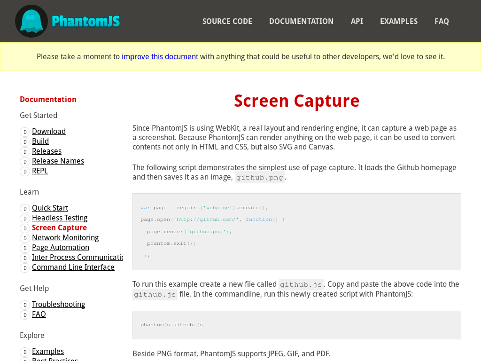
Task: Click the page.render('github.png') code line
Action: click(189, 231)
